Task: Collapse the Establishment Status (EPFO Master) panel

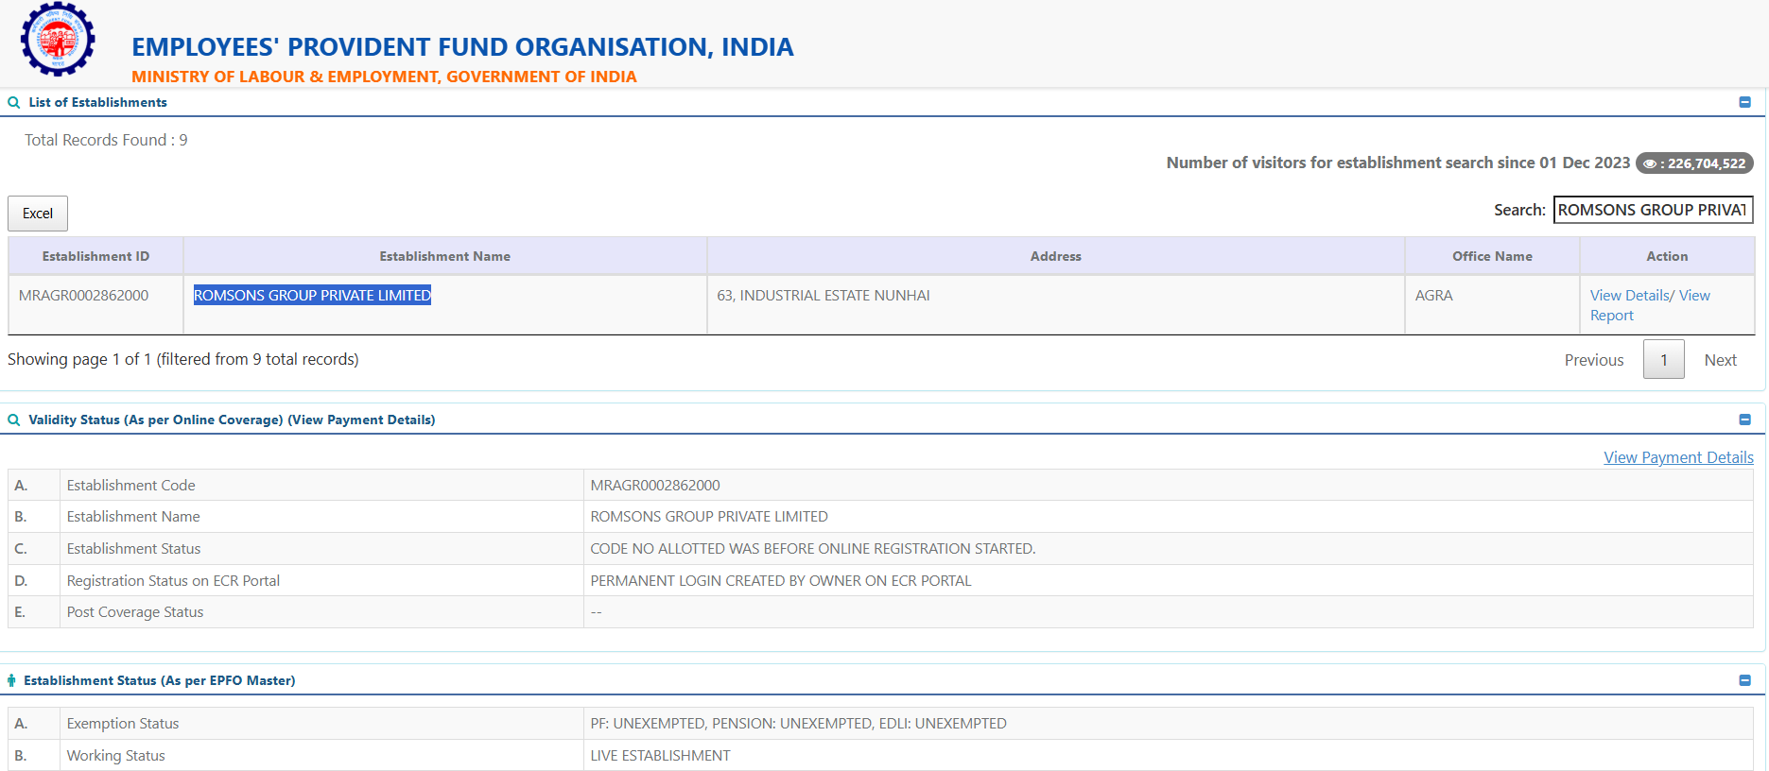Action: [1744, 680]
